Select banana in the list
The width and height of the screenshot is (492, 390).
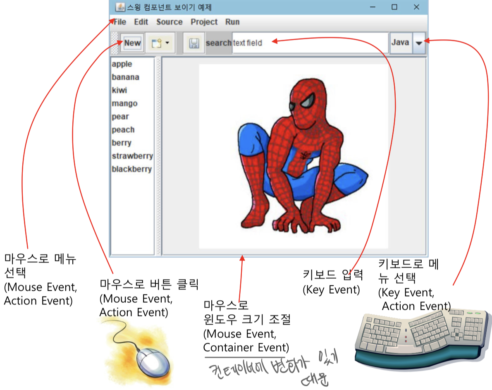(132, 77)
